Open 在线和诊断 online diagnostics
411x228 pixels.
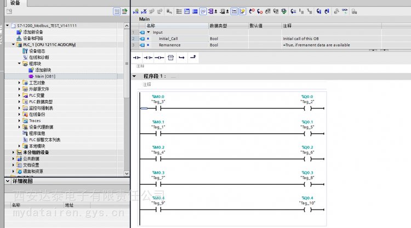pos(38,57)
